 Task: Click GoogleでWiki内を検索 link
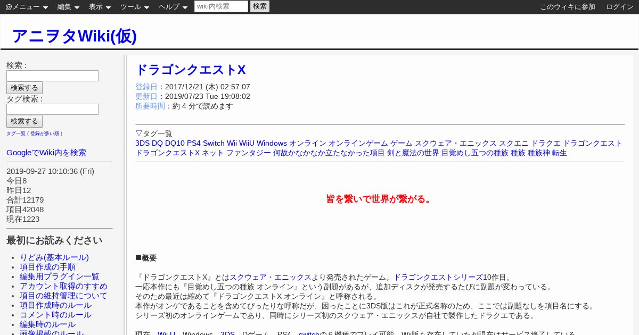coord(46,153)
